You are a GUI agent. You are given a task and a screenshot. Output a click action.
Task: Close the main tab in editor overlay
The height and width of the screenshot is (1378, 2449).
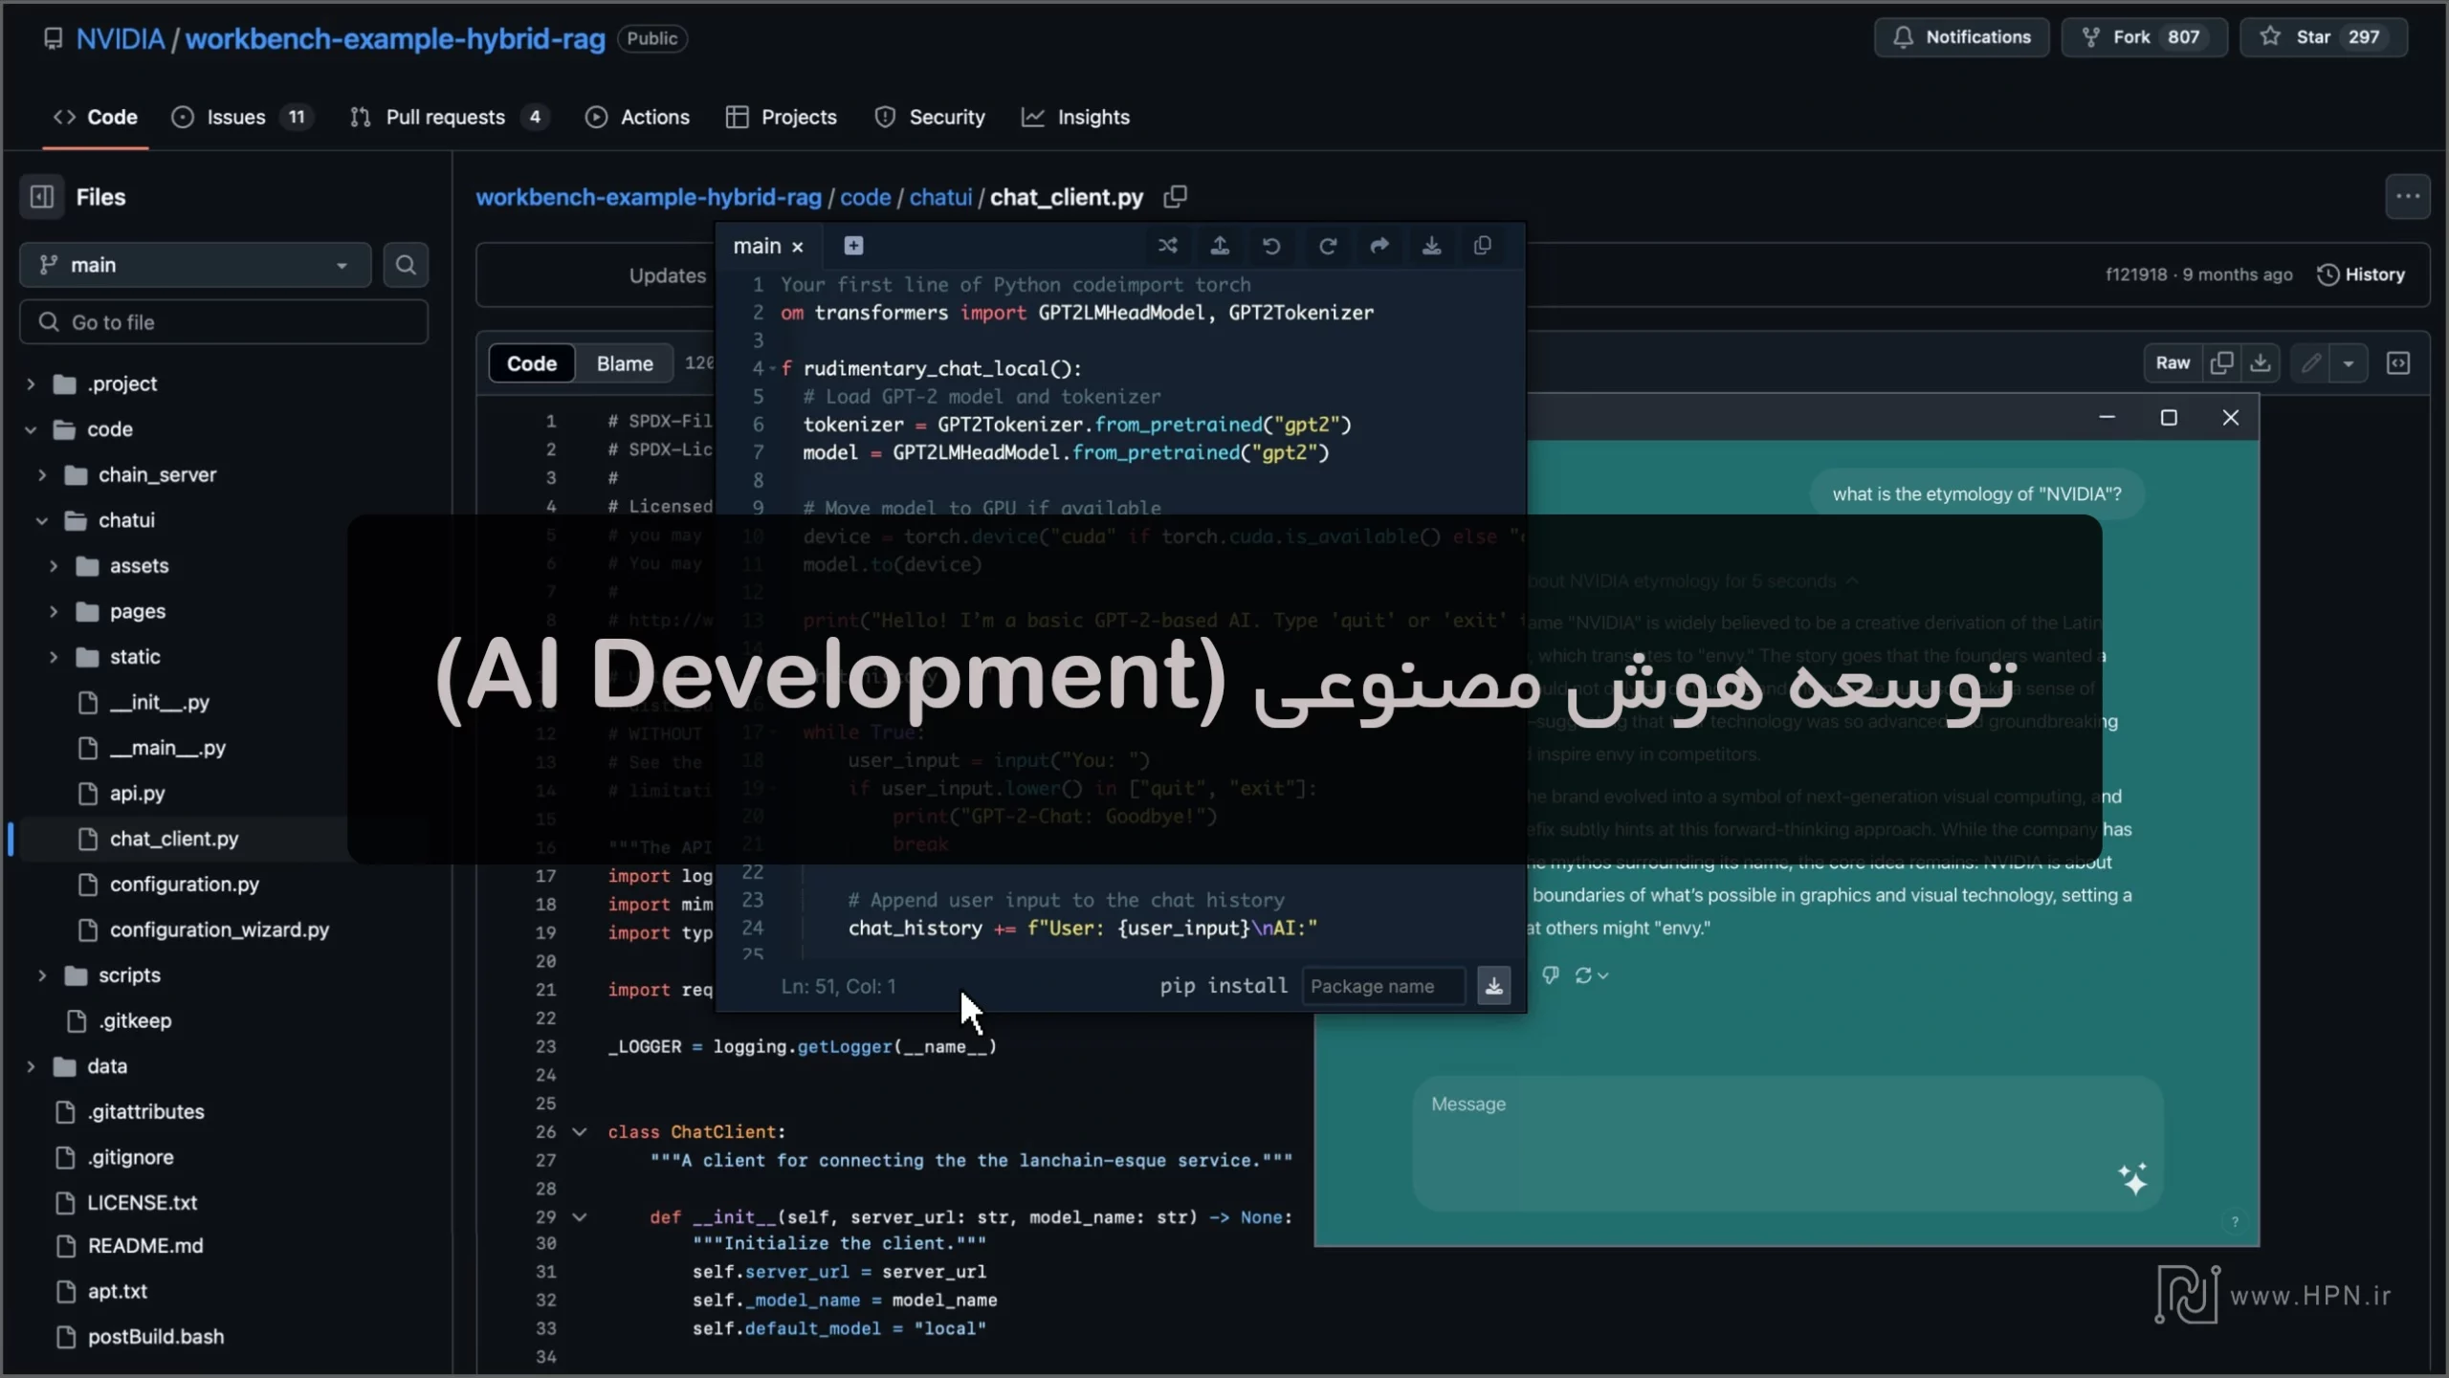coord(798,247)
